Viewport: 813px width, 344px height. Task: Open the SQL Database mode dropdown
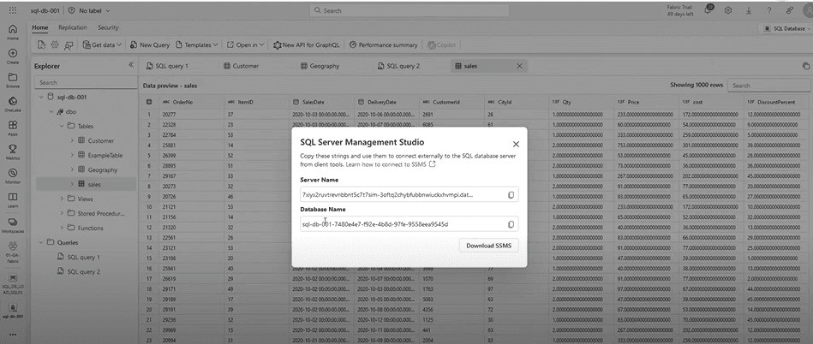(787, 29)
